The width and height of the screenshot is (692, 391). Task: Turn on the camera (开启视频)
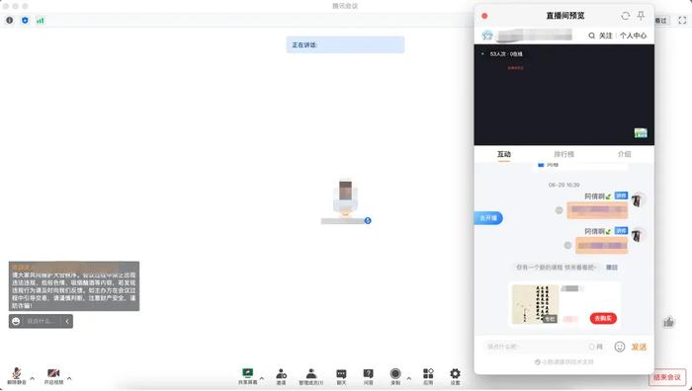[x=53, y=376]
